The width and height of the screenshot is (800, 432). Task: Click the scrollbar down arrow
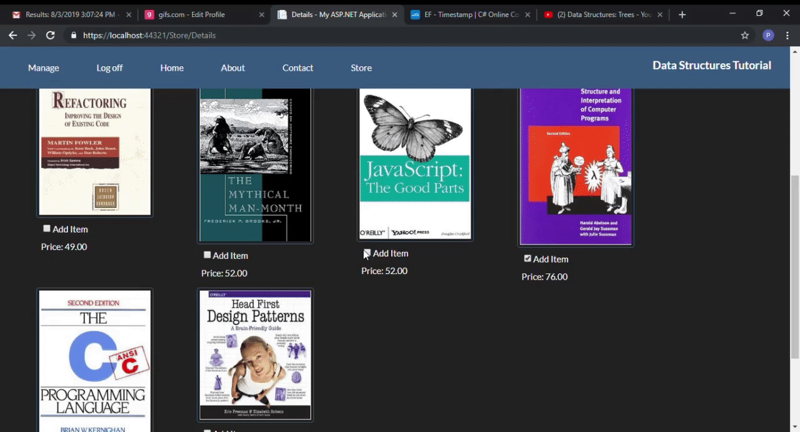[x=795, y=427]
